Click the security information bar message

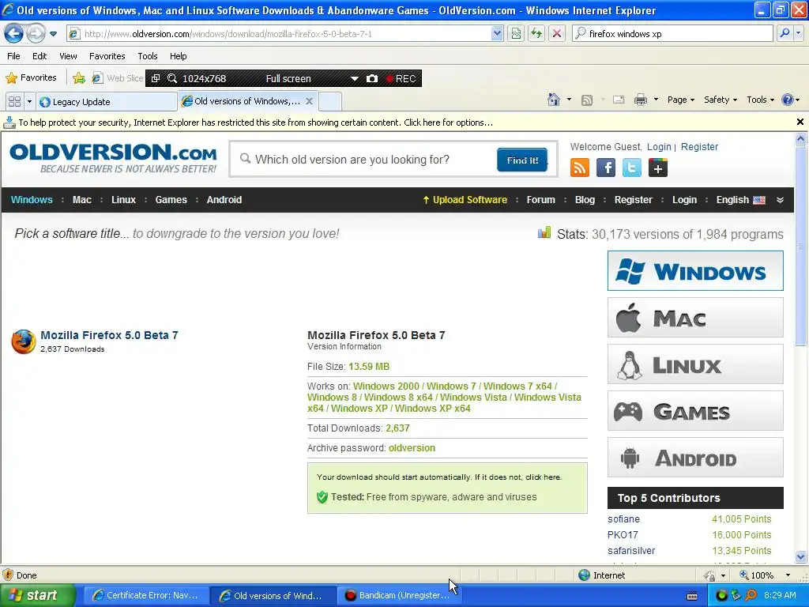(255, 123)
